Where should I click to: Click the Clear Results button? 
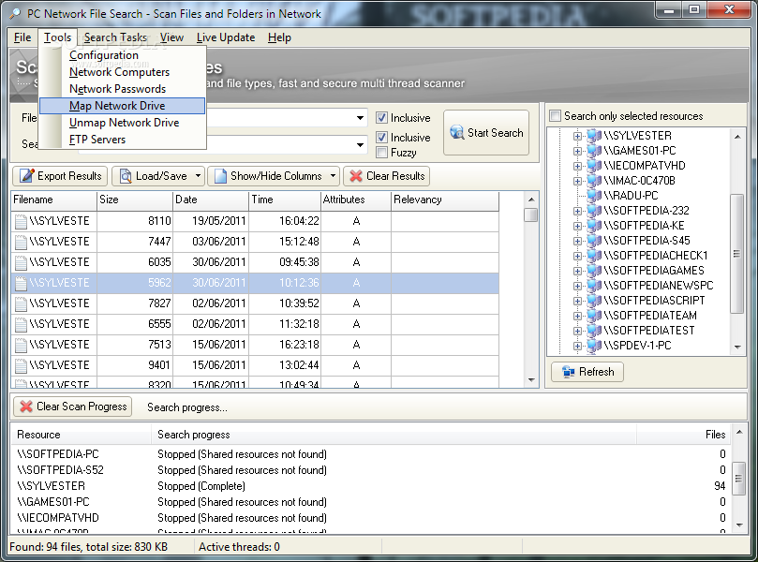(x=386, y=176)
